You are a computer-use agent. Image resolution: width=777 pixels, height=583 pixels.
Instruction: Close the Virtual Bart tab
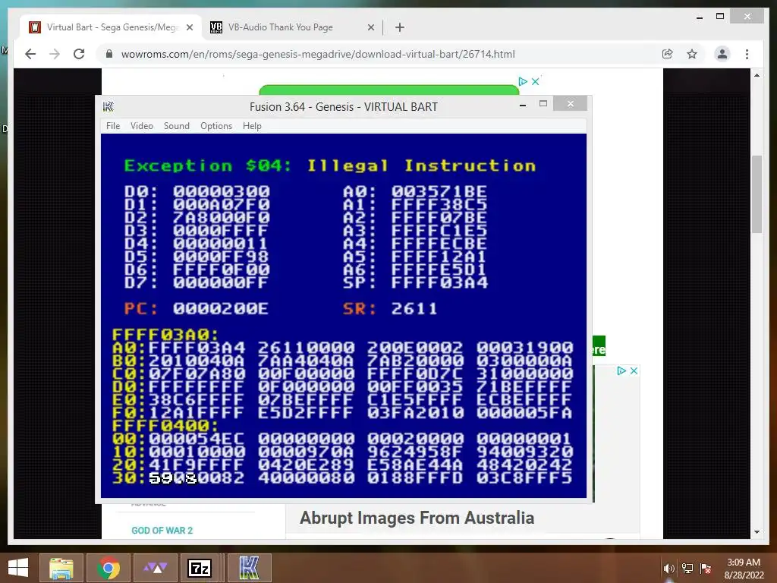pyautogui.click(x=189, y=28)
